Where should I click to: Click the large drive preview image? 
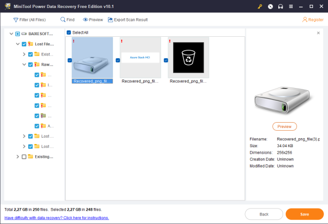click(283, 100)
